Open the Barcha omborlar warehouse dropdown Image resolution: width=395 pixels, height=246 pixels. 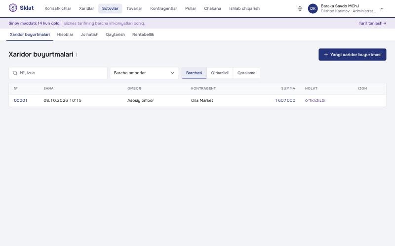144,73
